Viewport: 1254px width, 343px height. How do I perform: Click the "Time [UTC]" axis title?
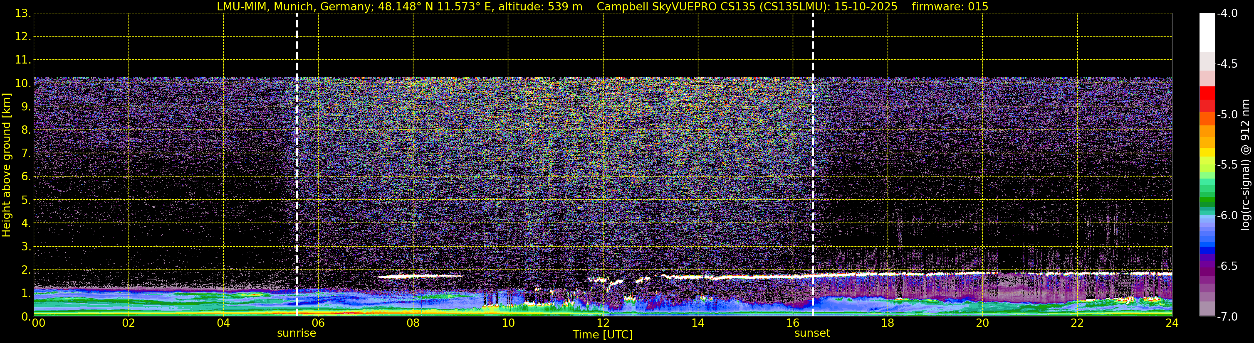(603, 335)
